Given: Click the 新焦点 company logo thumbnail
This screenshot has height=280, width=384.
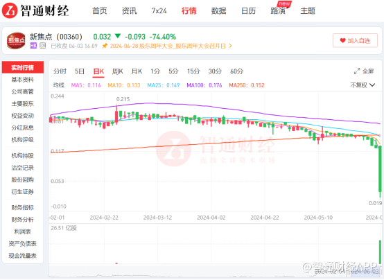Looking at the screenshot, I should (x=16, y=41).
